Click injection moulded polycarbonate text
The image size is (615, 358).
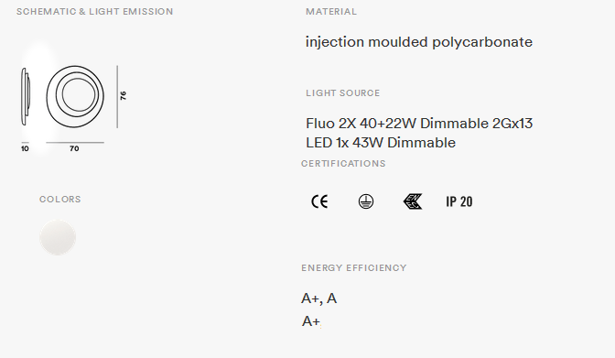[x=419, y=42]
